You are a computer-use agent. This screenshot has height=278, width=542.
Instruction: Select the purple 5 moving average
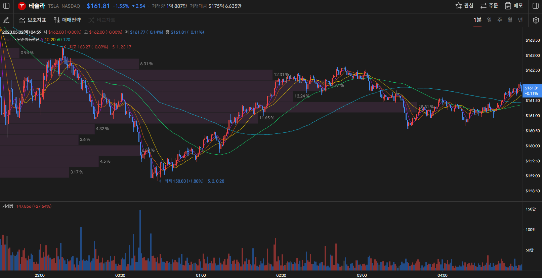[42, 40]
